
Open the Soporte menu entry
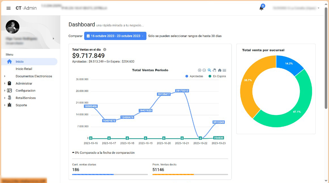21,105
